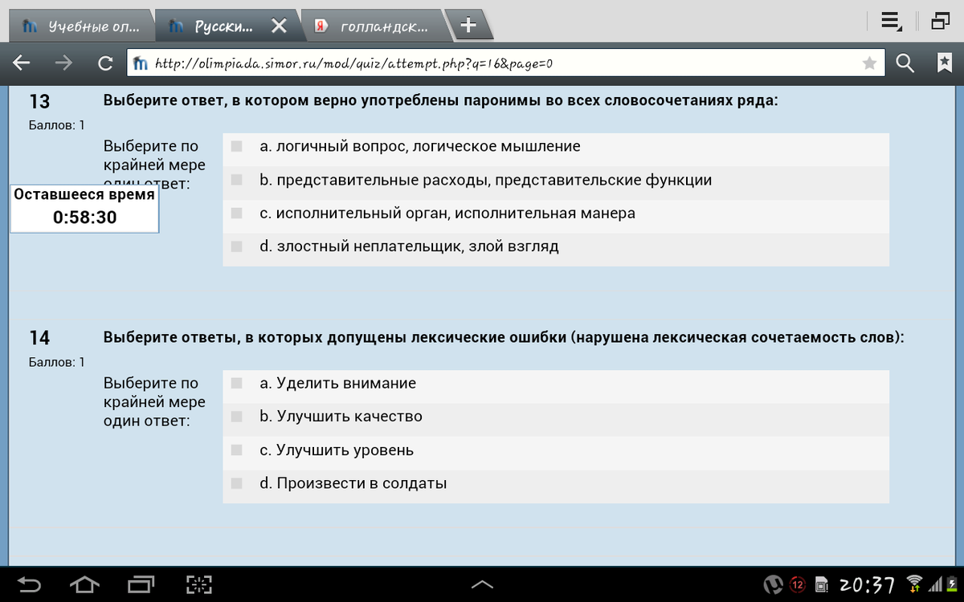Mark 'Улучшить уровень' checkbox
The width and height of the screenshot is (964, 602).
pyautogui.click(x=236, y=450)
